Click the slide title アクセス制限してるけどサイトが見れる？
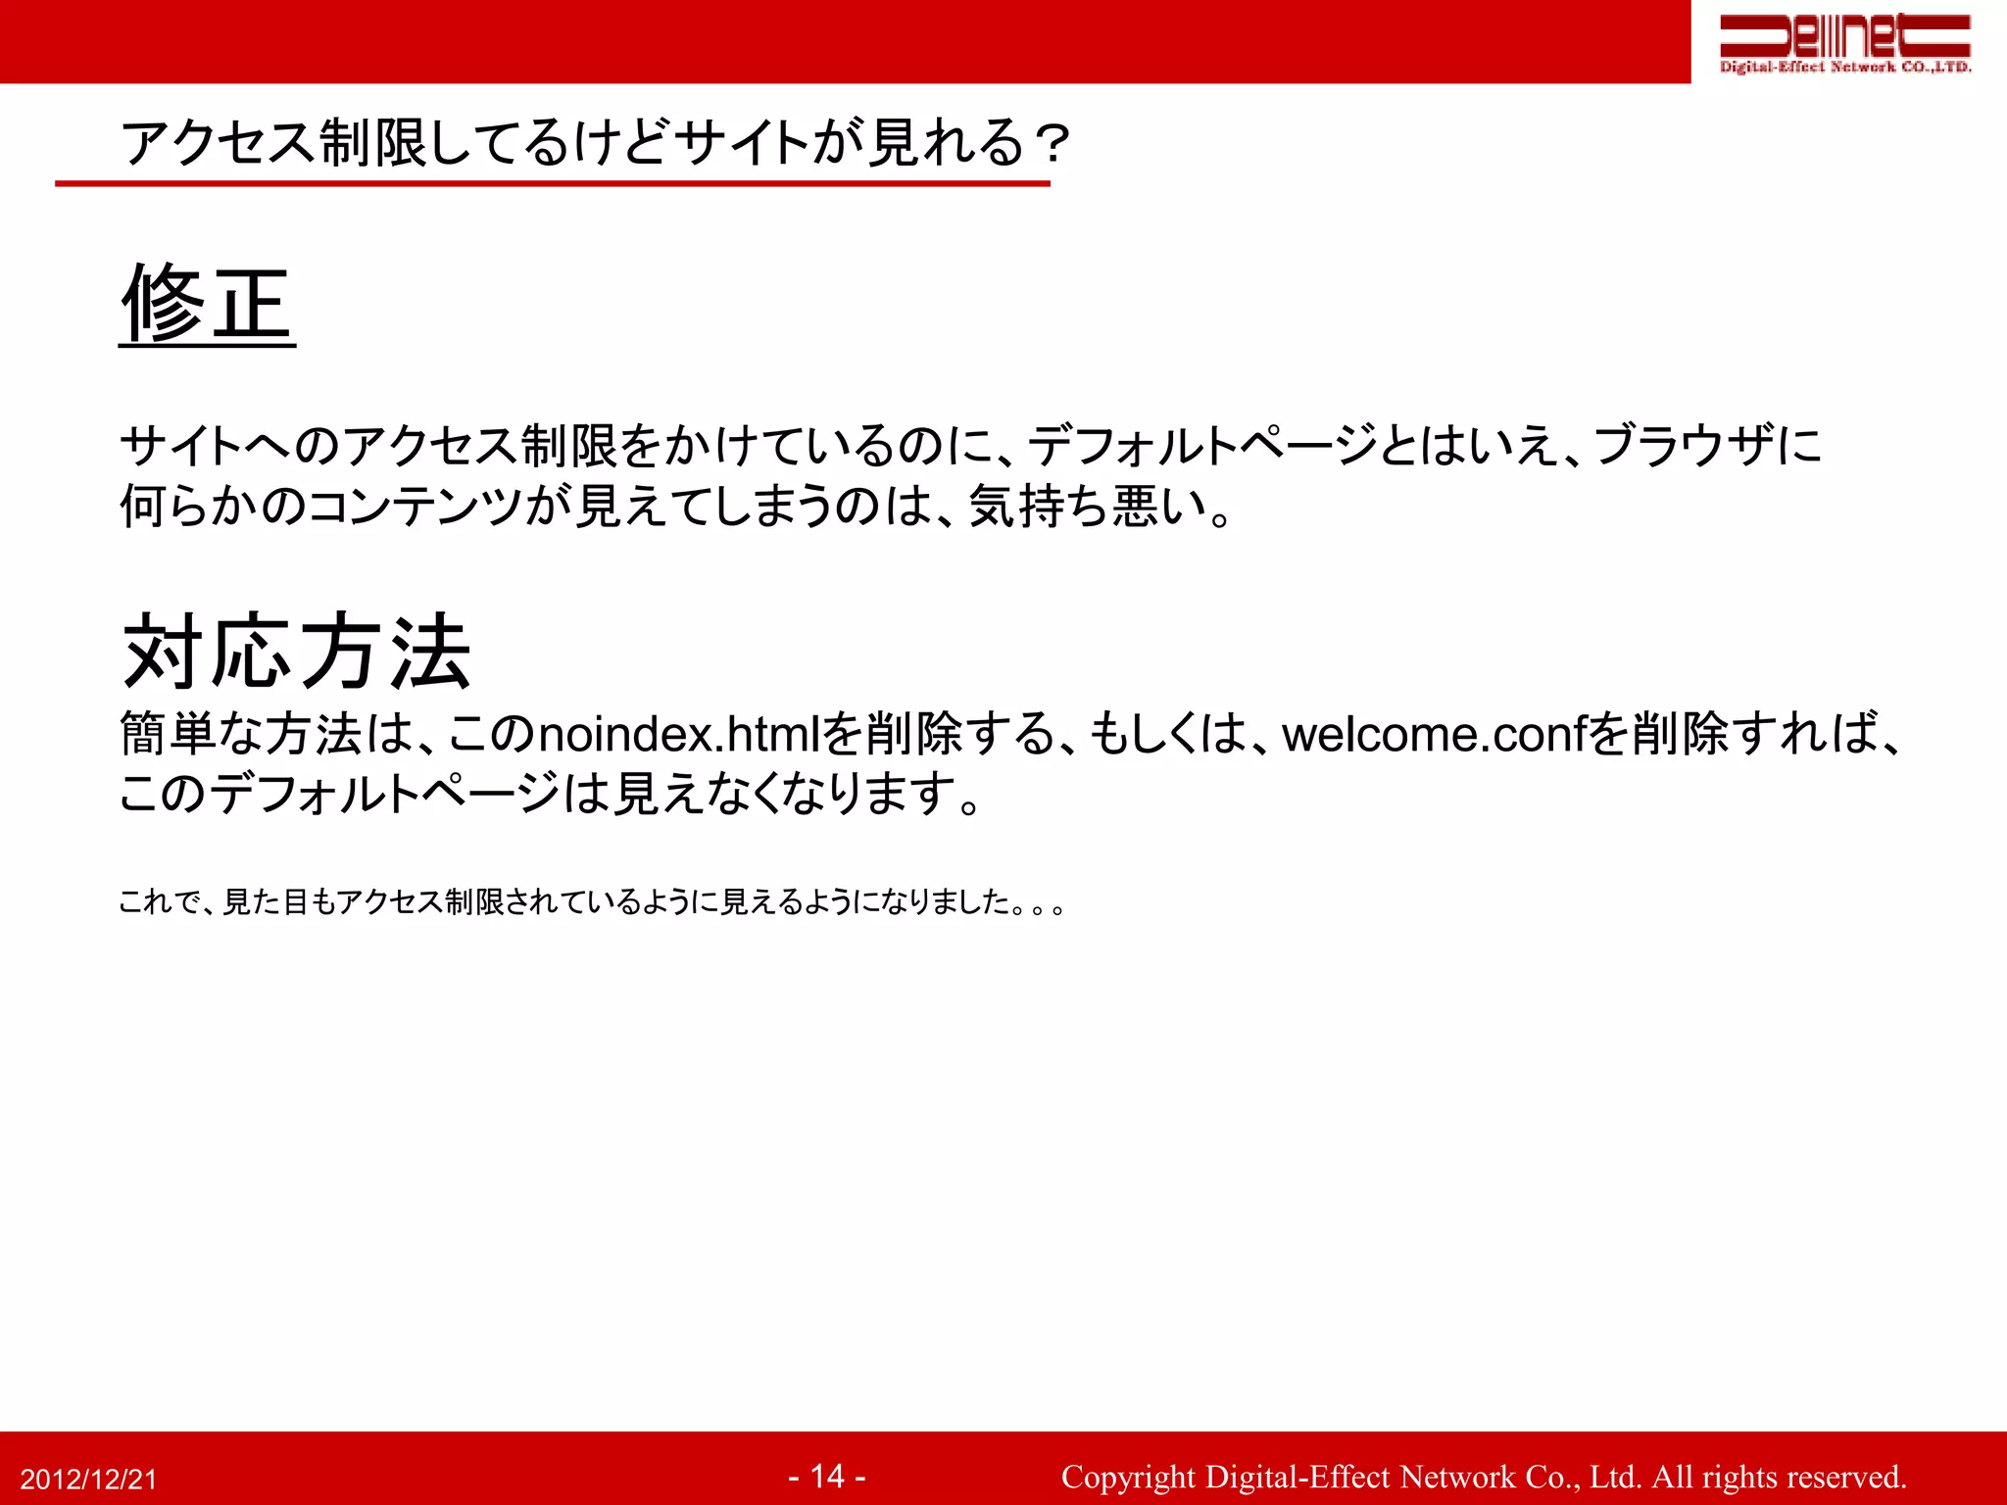The height and width of the screenshot is (1505, 2007). 595,143
